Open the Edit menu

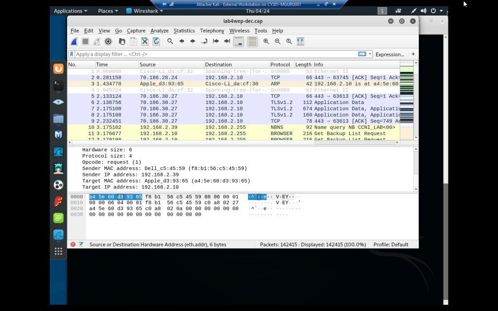[89, 31]
